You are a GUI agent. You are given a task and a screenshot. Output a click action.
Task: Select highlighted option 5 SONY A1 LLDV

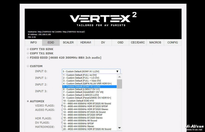[x=90, y=86]
